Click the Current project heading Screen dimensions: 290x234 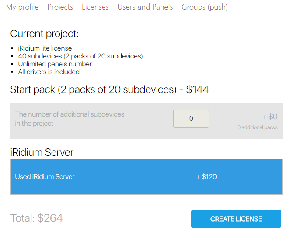click(44, 34)
